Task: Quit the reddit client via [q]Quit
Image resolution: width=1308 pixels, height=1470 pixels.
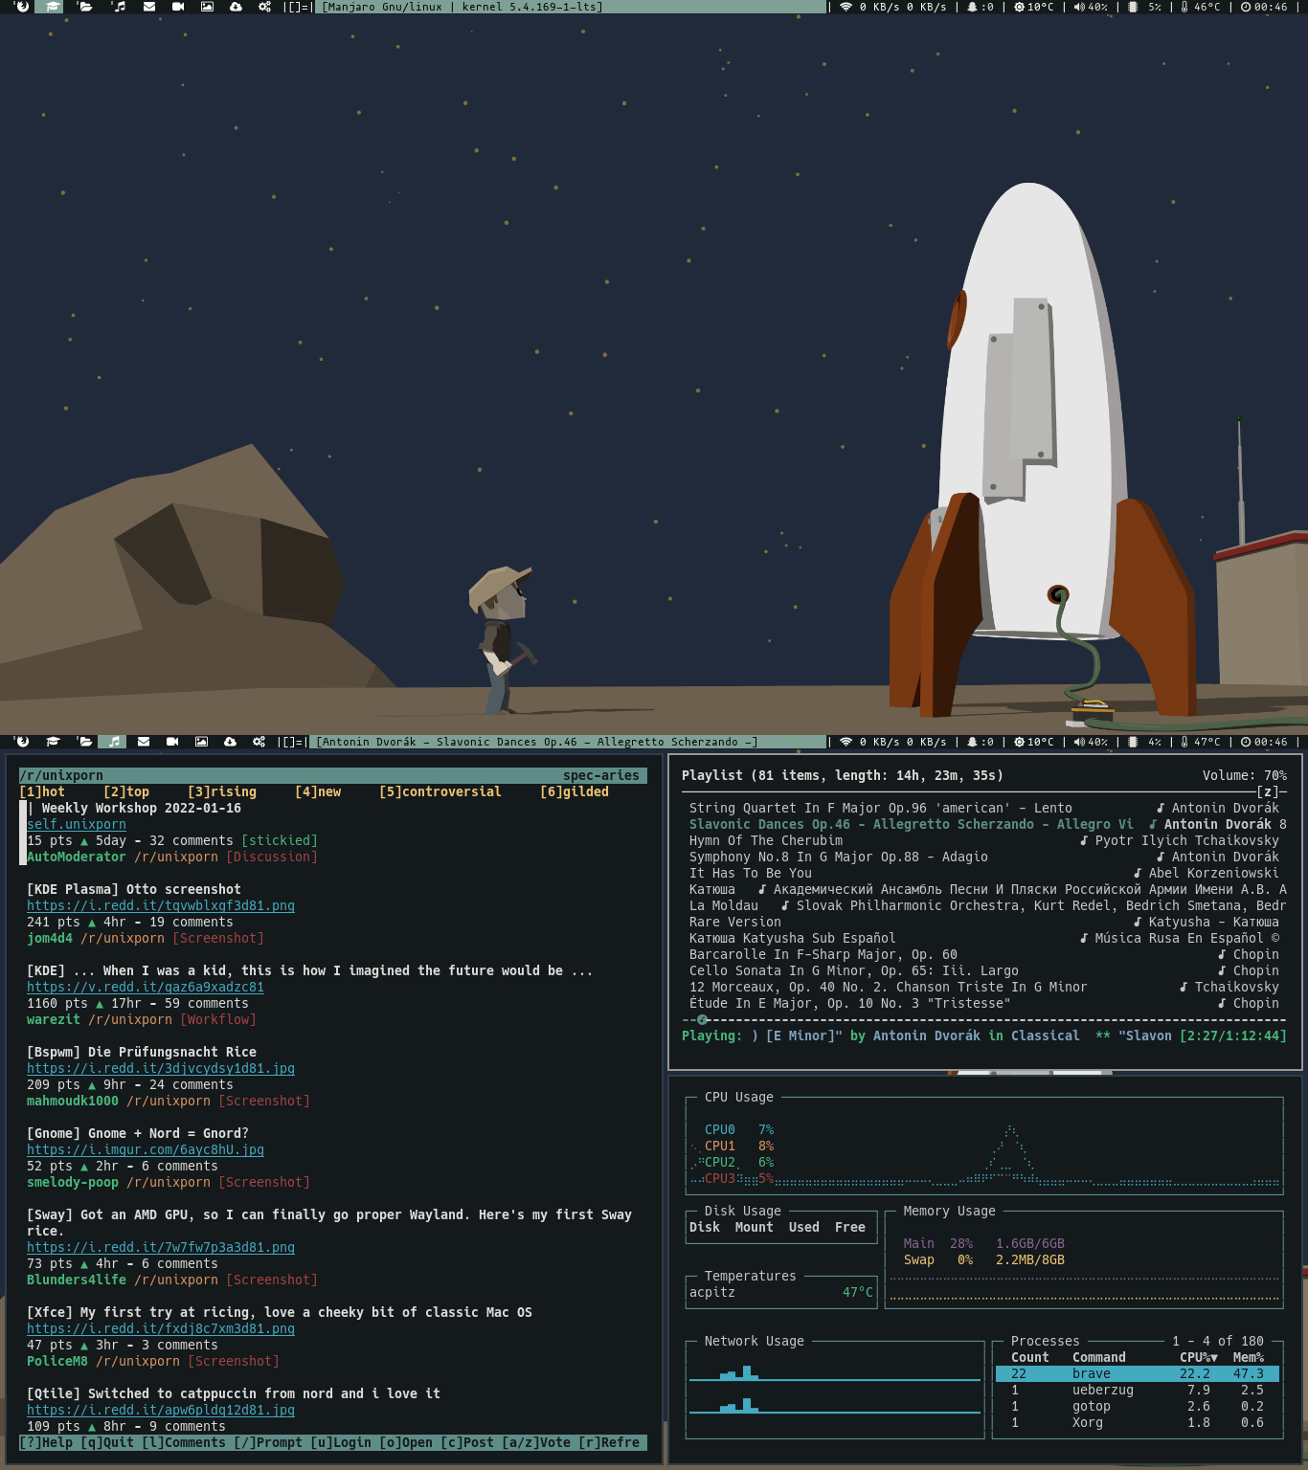Action: click(103, 1442)
